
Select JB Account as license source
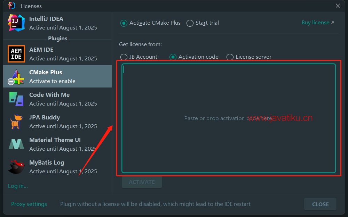click(124, 57)
